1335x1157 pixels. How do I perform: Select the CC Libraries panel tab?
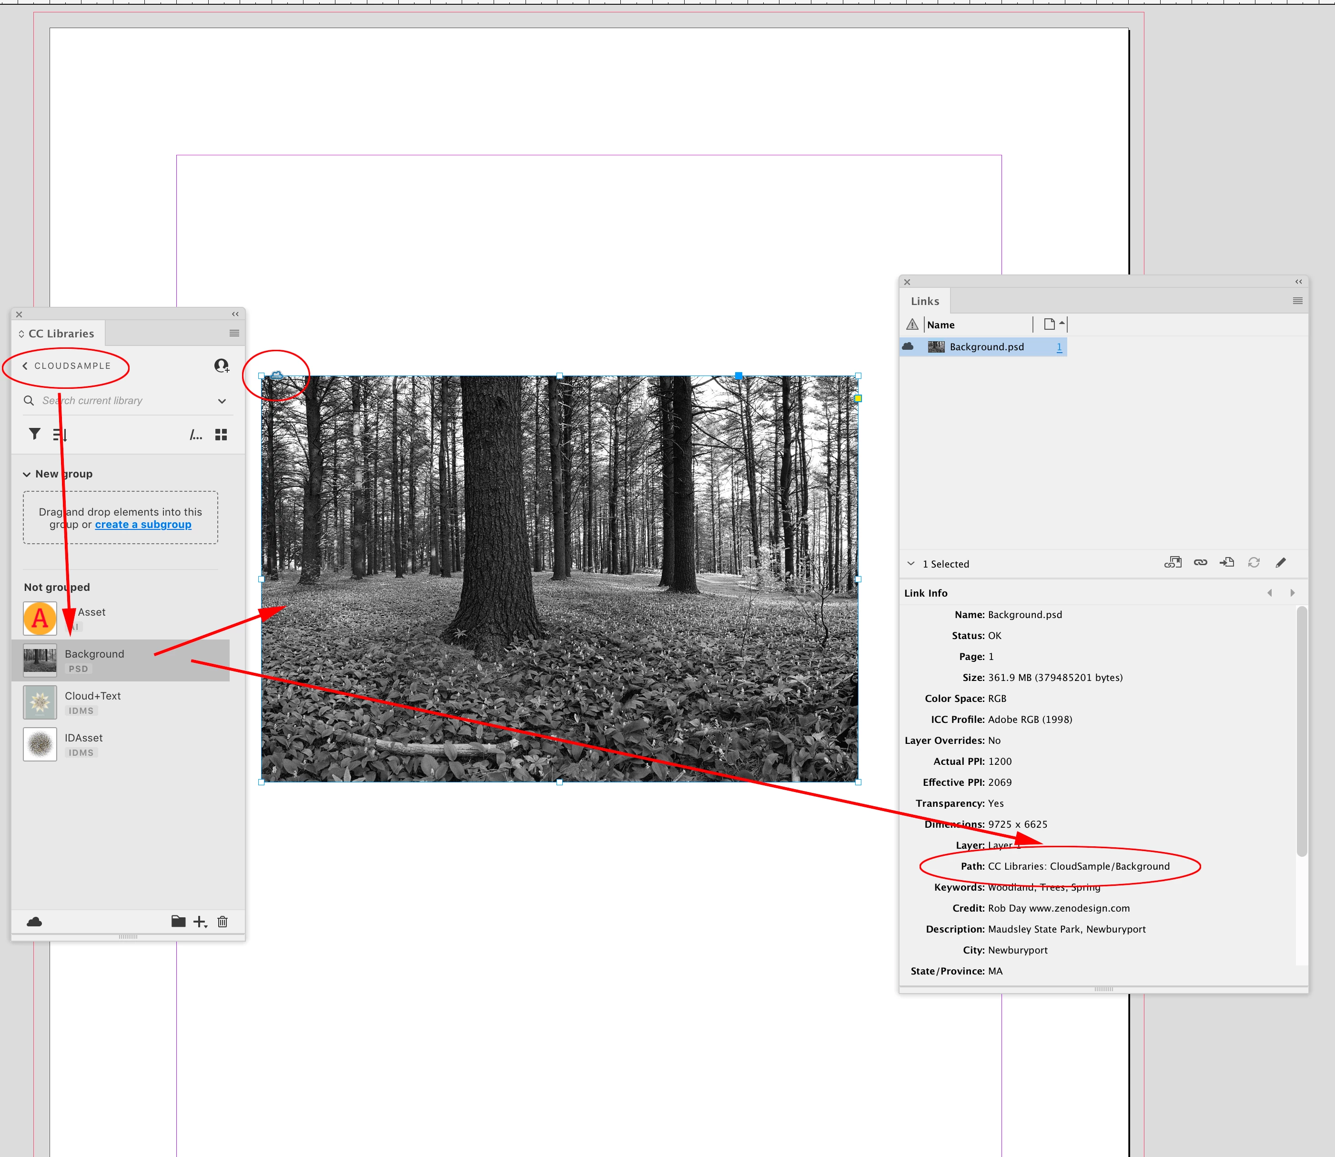[x=61, y=334]
